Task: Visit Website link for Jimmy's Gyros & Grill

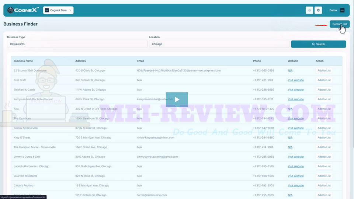Action: click(x=295, y=157)
